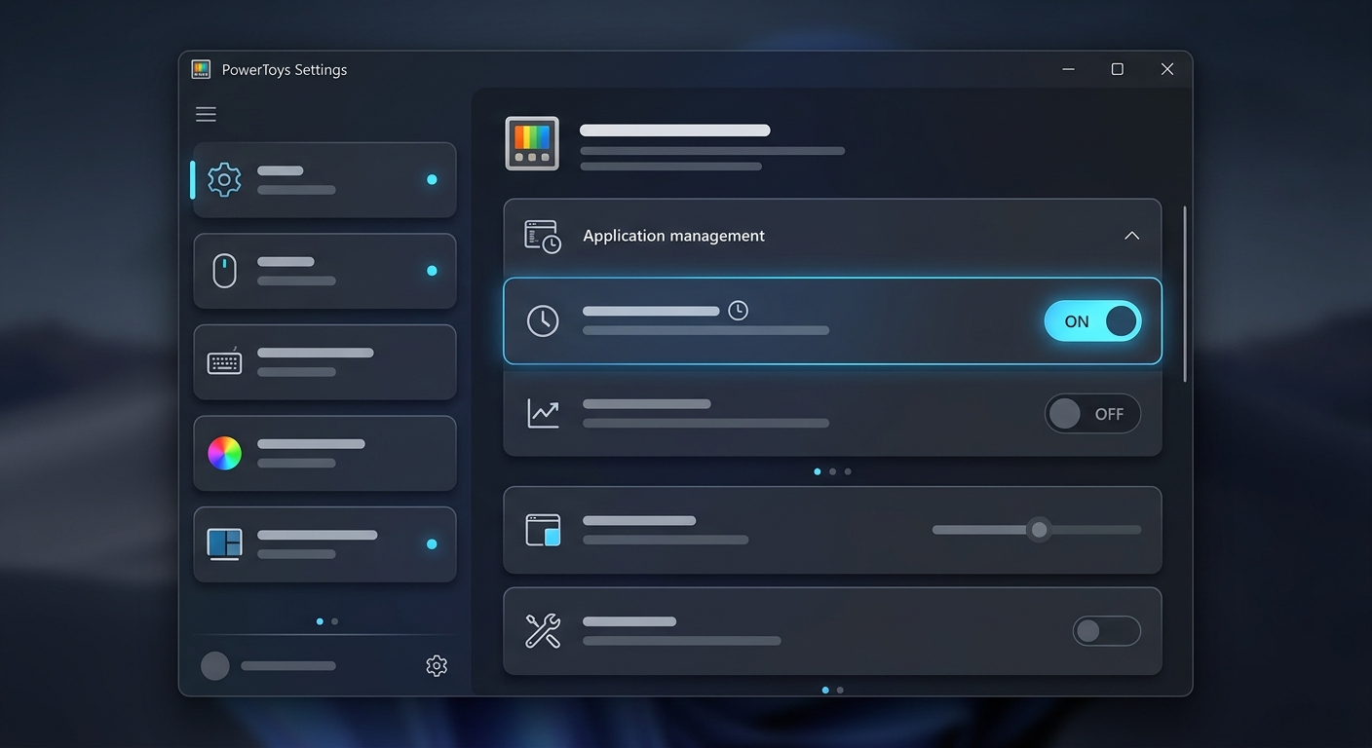Open the color wheel sidebar item

point(324,453)
